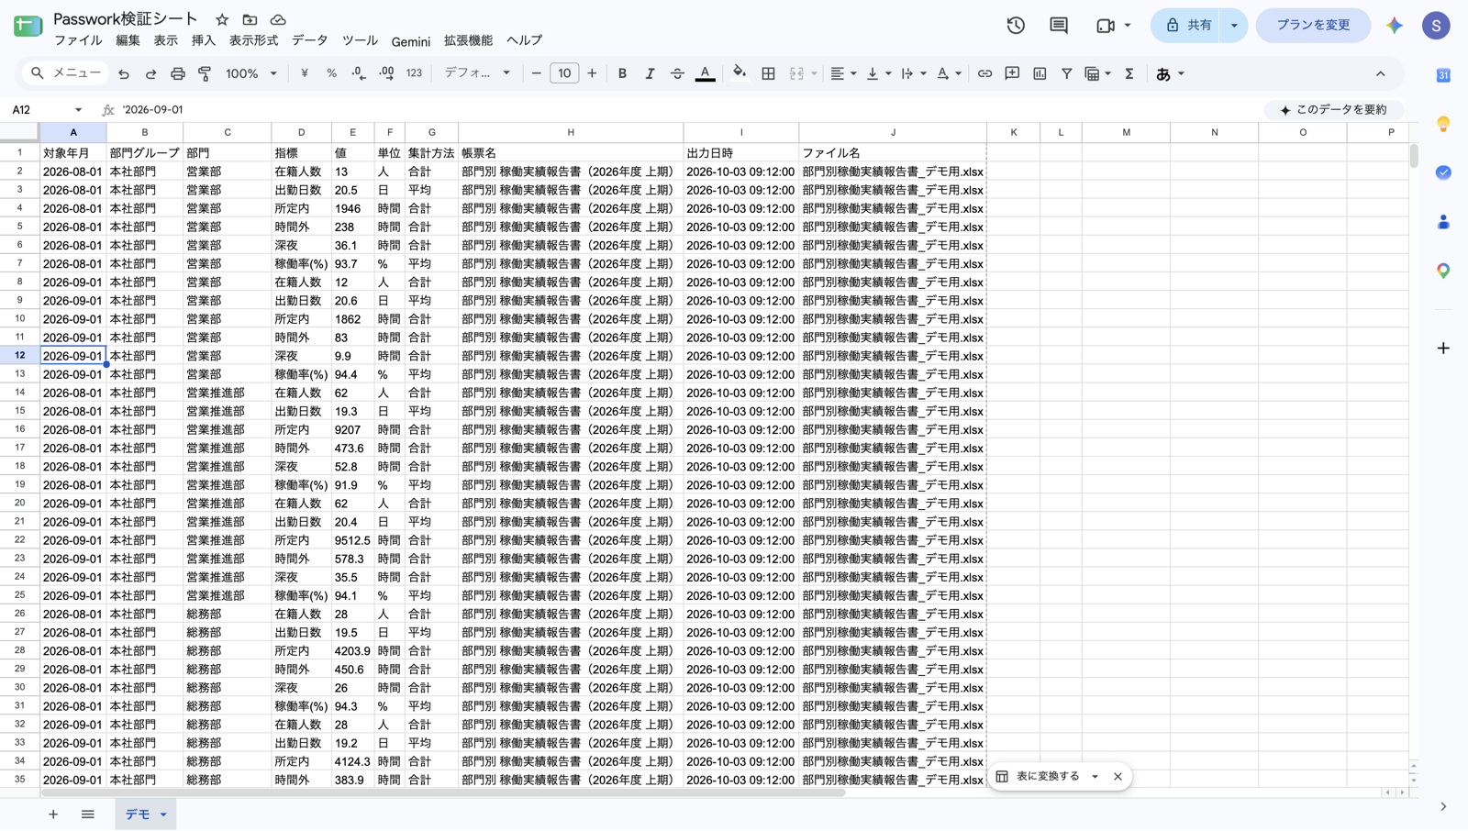
Task: Click the redo icon in toolbar
Action: [150, 74]
